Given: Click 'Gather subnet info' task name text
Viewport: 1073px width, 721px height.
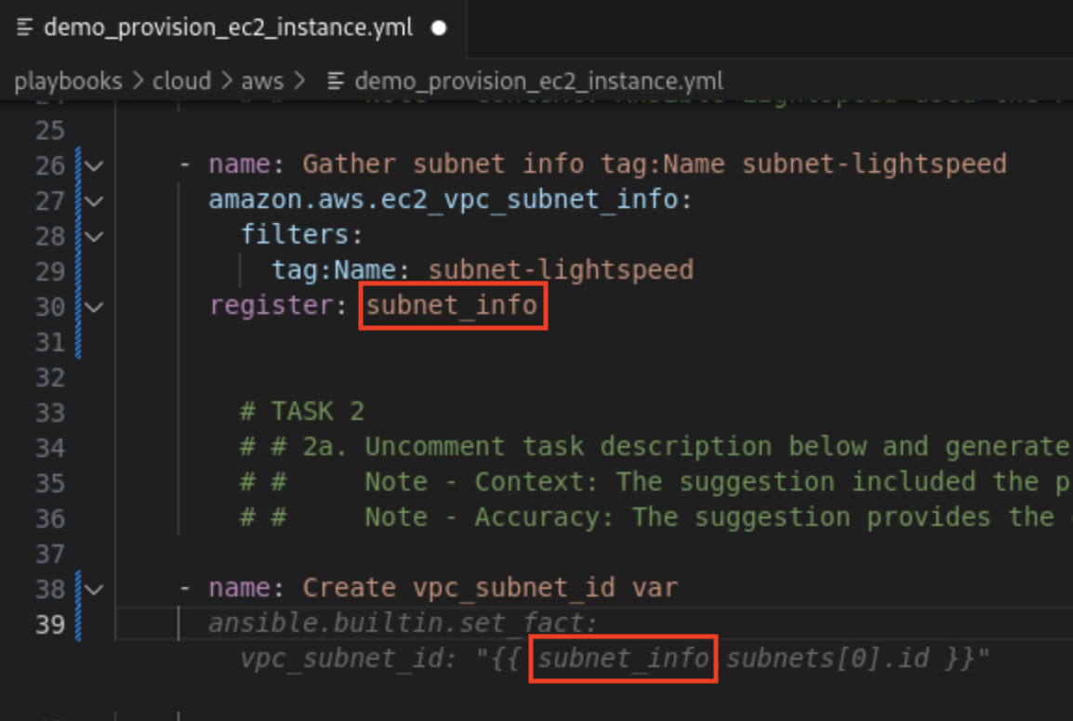Looking at the screenshot, I should (444, 164).
